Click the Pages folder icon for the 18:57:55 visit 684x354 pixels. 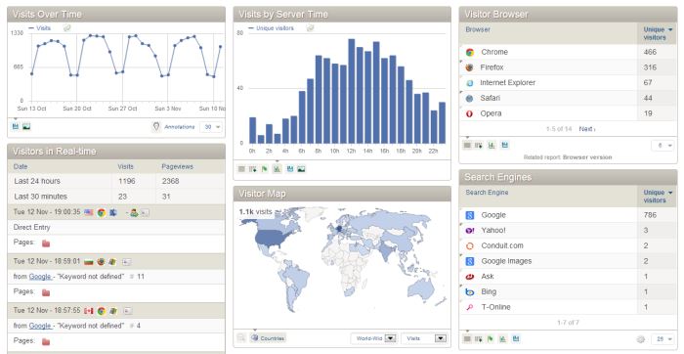point(46,342)
